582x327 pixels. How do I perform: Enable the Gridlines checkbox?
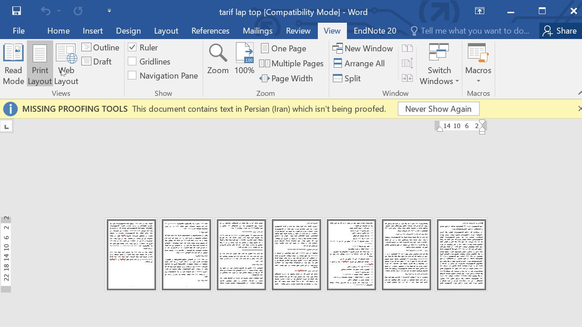click(132, 61)
